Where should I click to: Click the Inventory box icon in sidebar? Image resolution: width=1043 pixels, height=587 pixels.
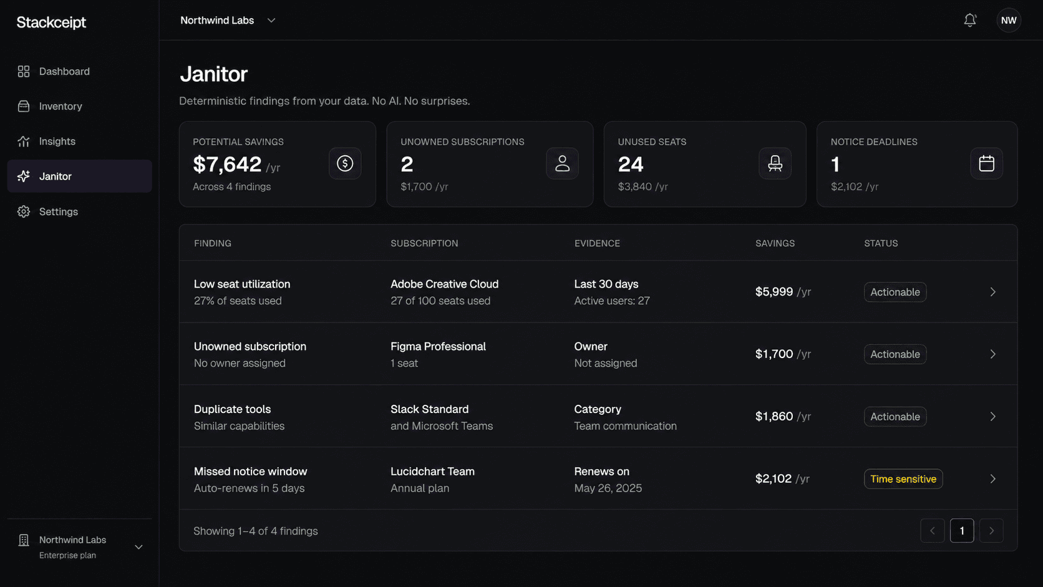(24, 106)
